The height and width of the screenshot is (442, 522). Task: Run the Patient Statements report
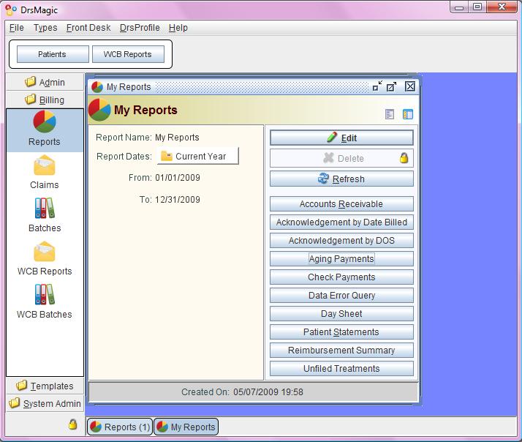pyautogui.click(x=341, y=332)
